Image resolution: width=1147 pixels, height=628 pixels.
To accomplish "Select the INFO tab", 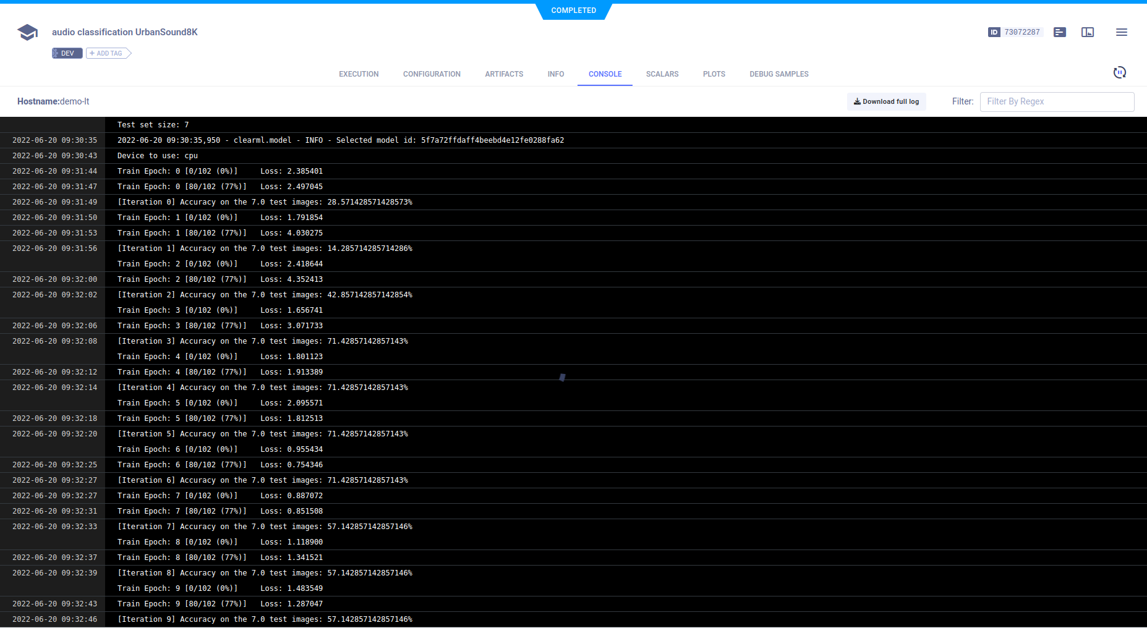I will click(x=555, y=74).
